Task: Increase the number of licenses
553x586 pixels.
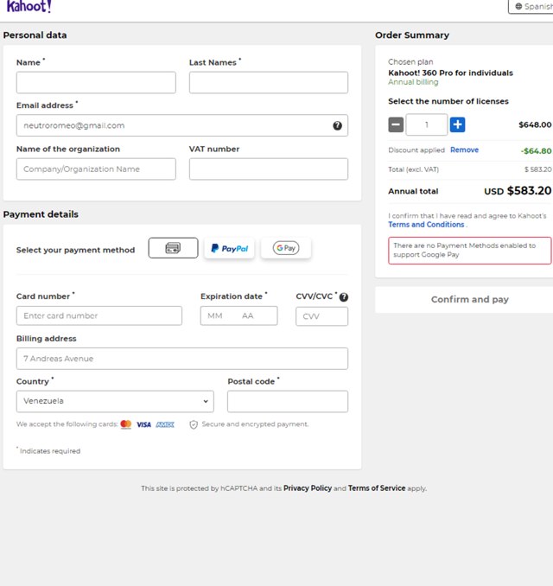Action: pos(458,124)
